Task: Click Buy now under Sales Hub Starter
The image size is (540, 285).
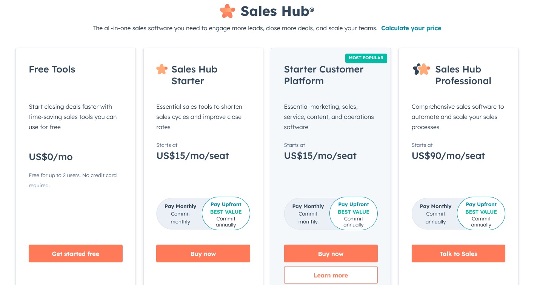Action: [203, 253]
